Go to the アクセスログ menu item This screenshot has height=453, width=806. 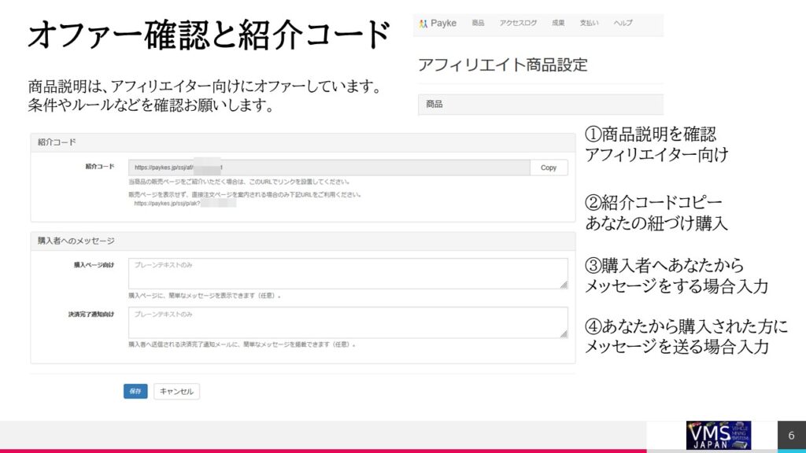click(x=518, y=24)
